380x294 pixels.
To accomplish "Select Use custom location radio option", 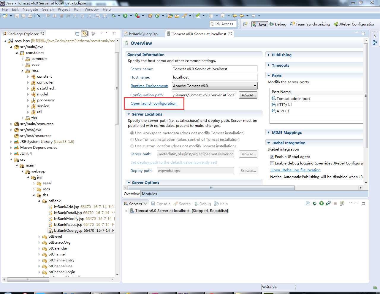I will (132, 146).
